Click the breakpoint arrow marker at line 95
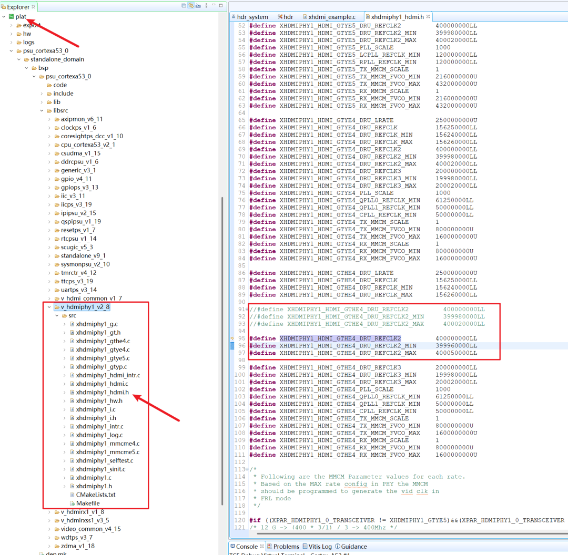 click(231, 338)
